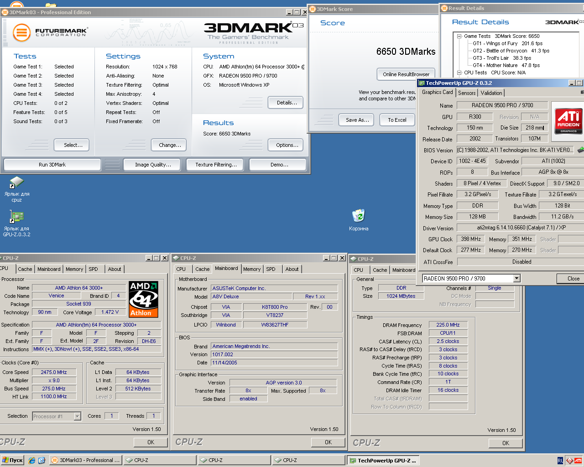Open the graphics card selector dropdown in GPU-Z
The image size is (584, 467).
point(516,278)
